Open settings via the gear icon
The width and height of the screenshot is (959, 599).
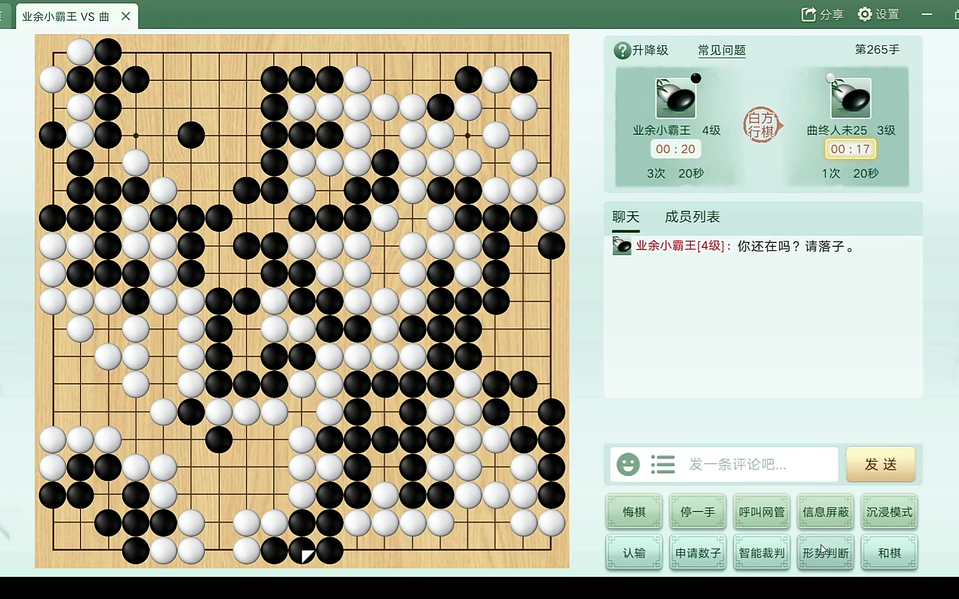pos(865,14)
